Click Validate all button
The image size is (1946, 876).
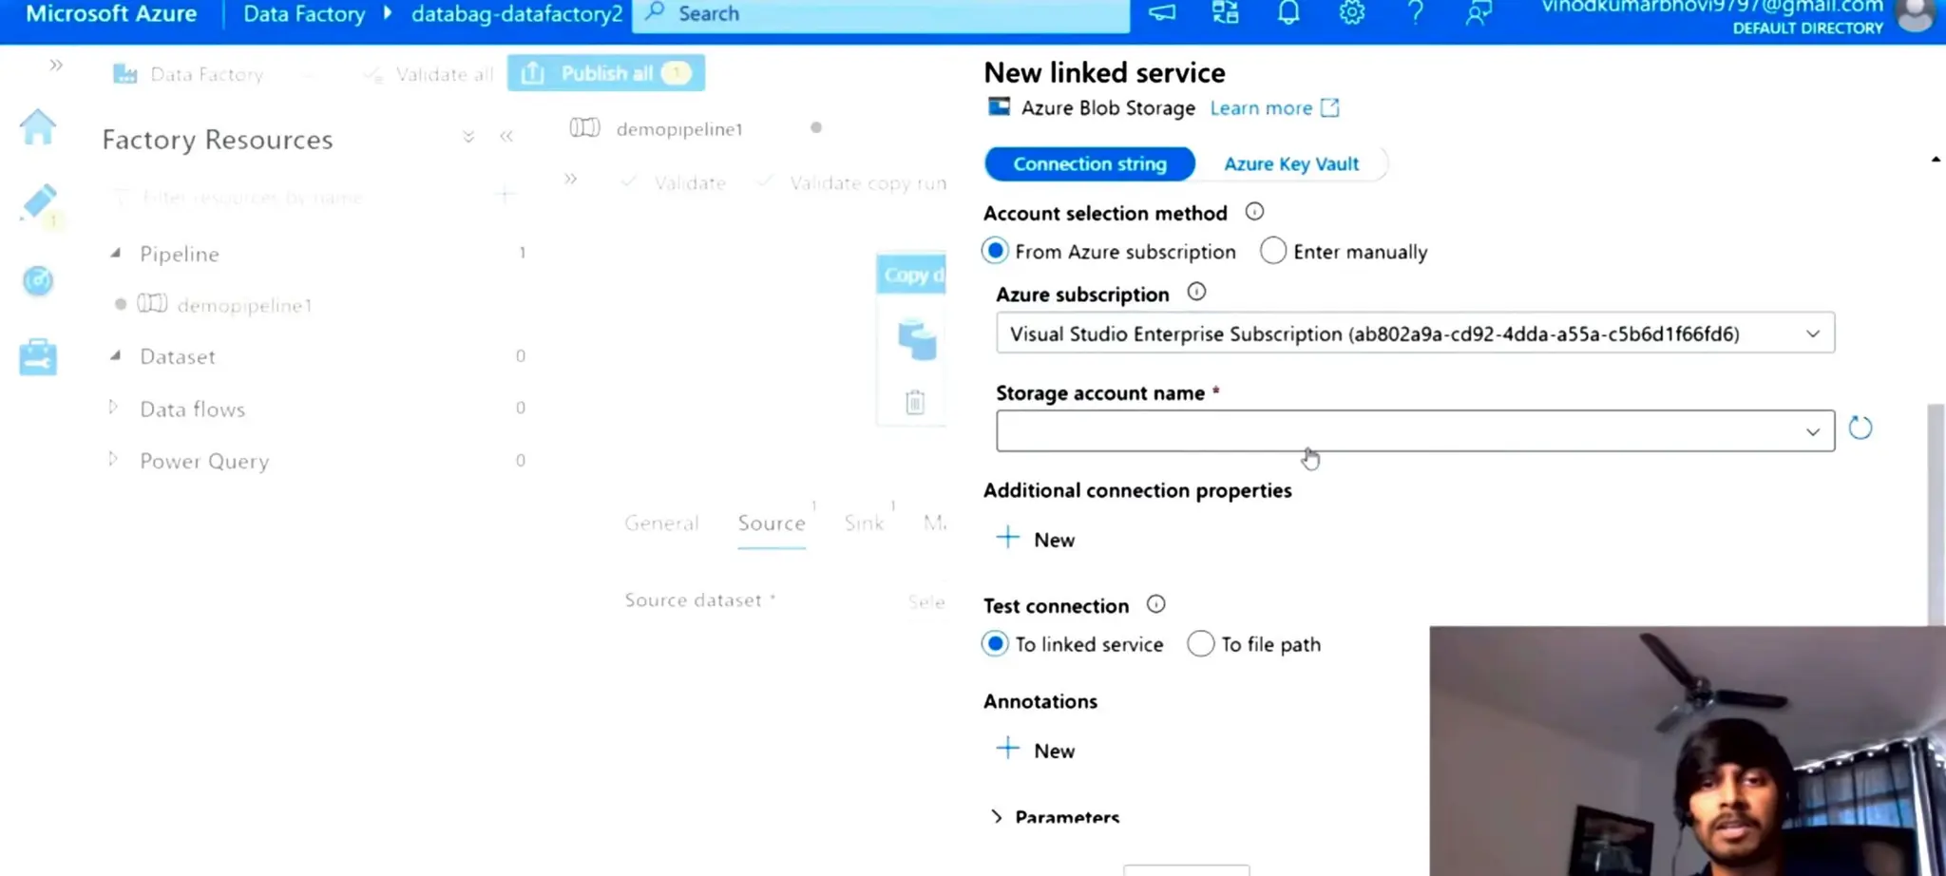(429, 74)
